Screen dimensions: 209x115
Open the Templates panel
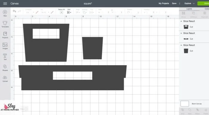point(5,24)
